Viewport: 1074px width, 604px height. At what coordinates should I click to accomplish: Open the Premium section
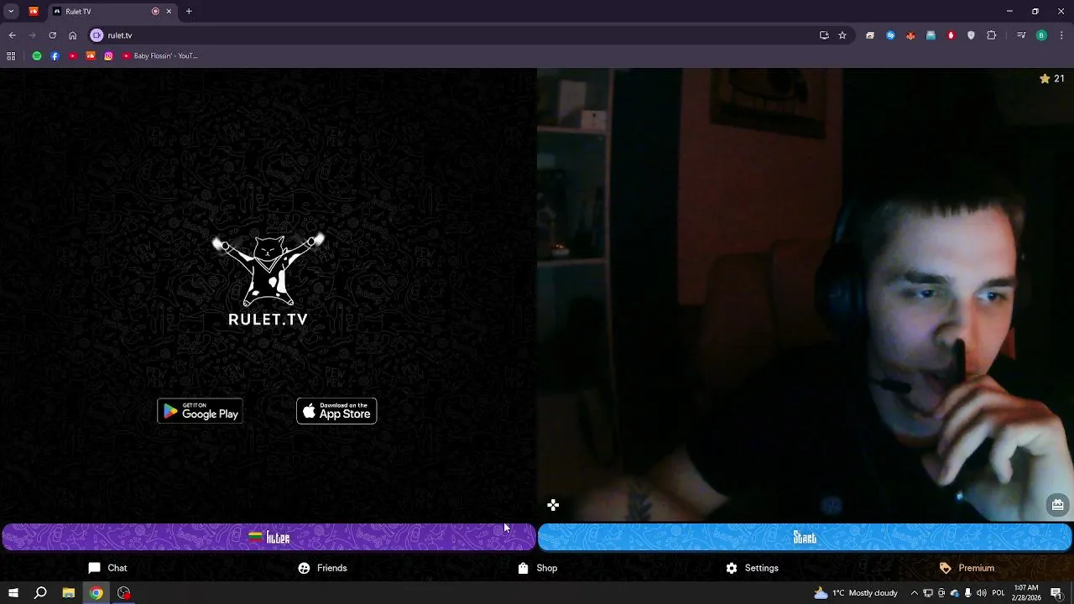pos(967,568)
